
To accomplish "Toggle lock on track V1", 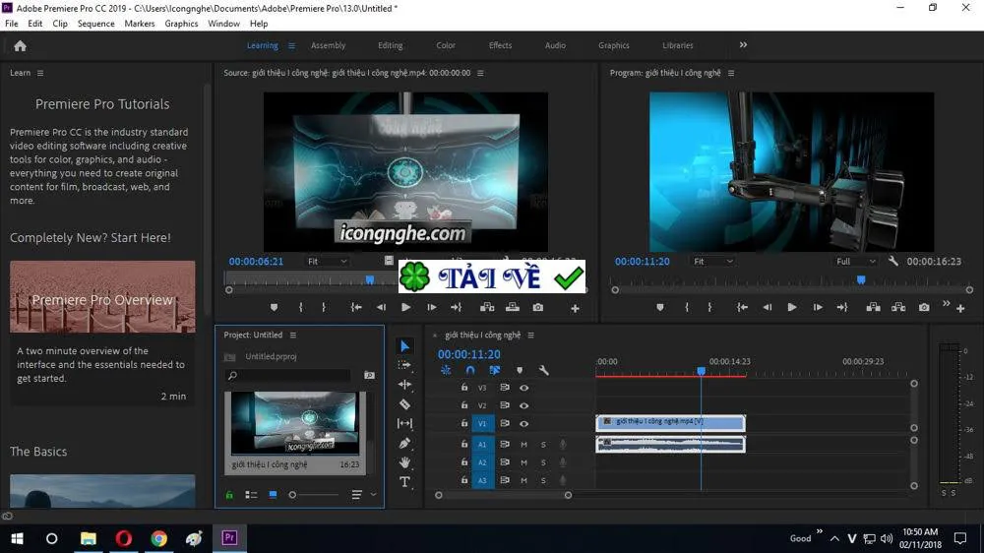I will point(464,424).
